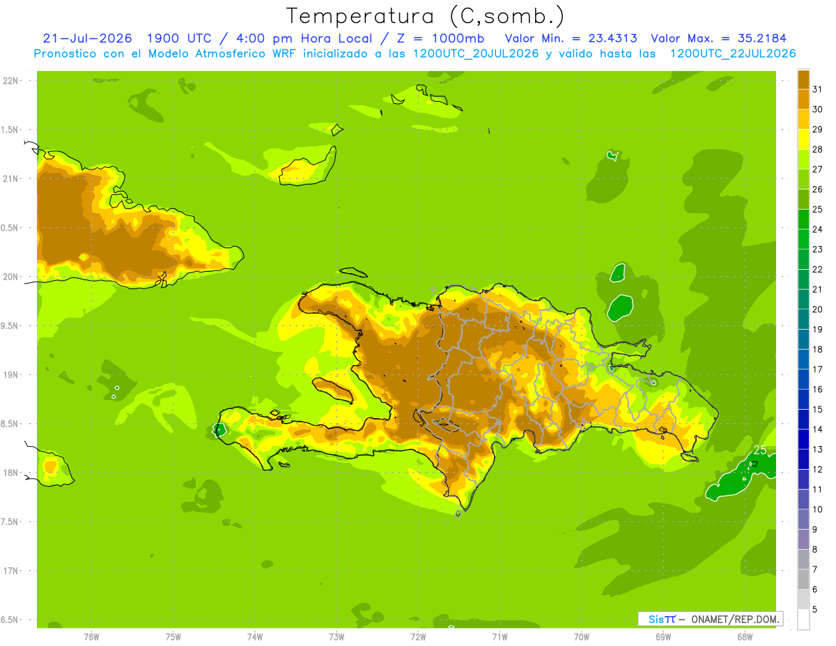
Task: Click the "22N" latitude label
Action: 11,81
